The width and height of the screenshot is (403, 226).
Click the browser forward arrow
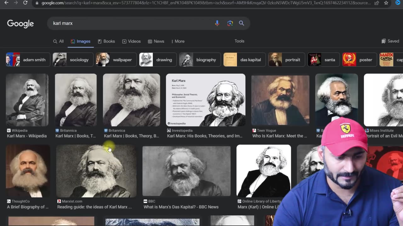pyautogui.click(x=16, y=3)
